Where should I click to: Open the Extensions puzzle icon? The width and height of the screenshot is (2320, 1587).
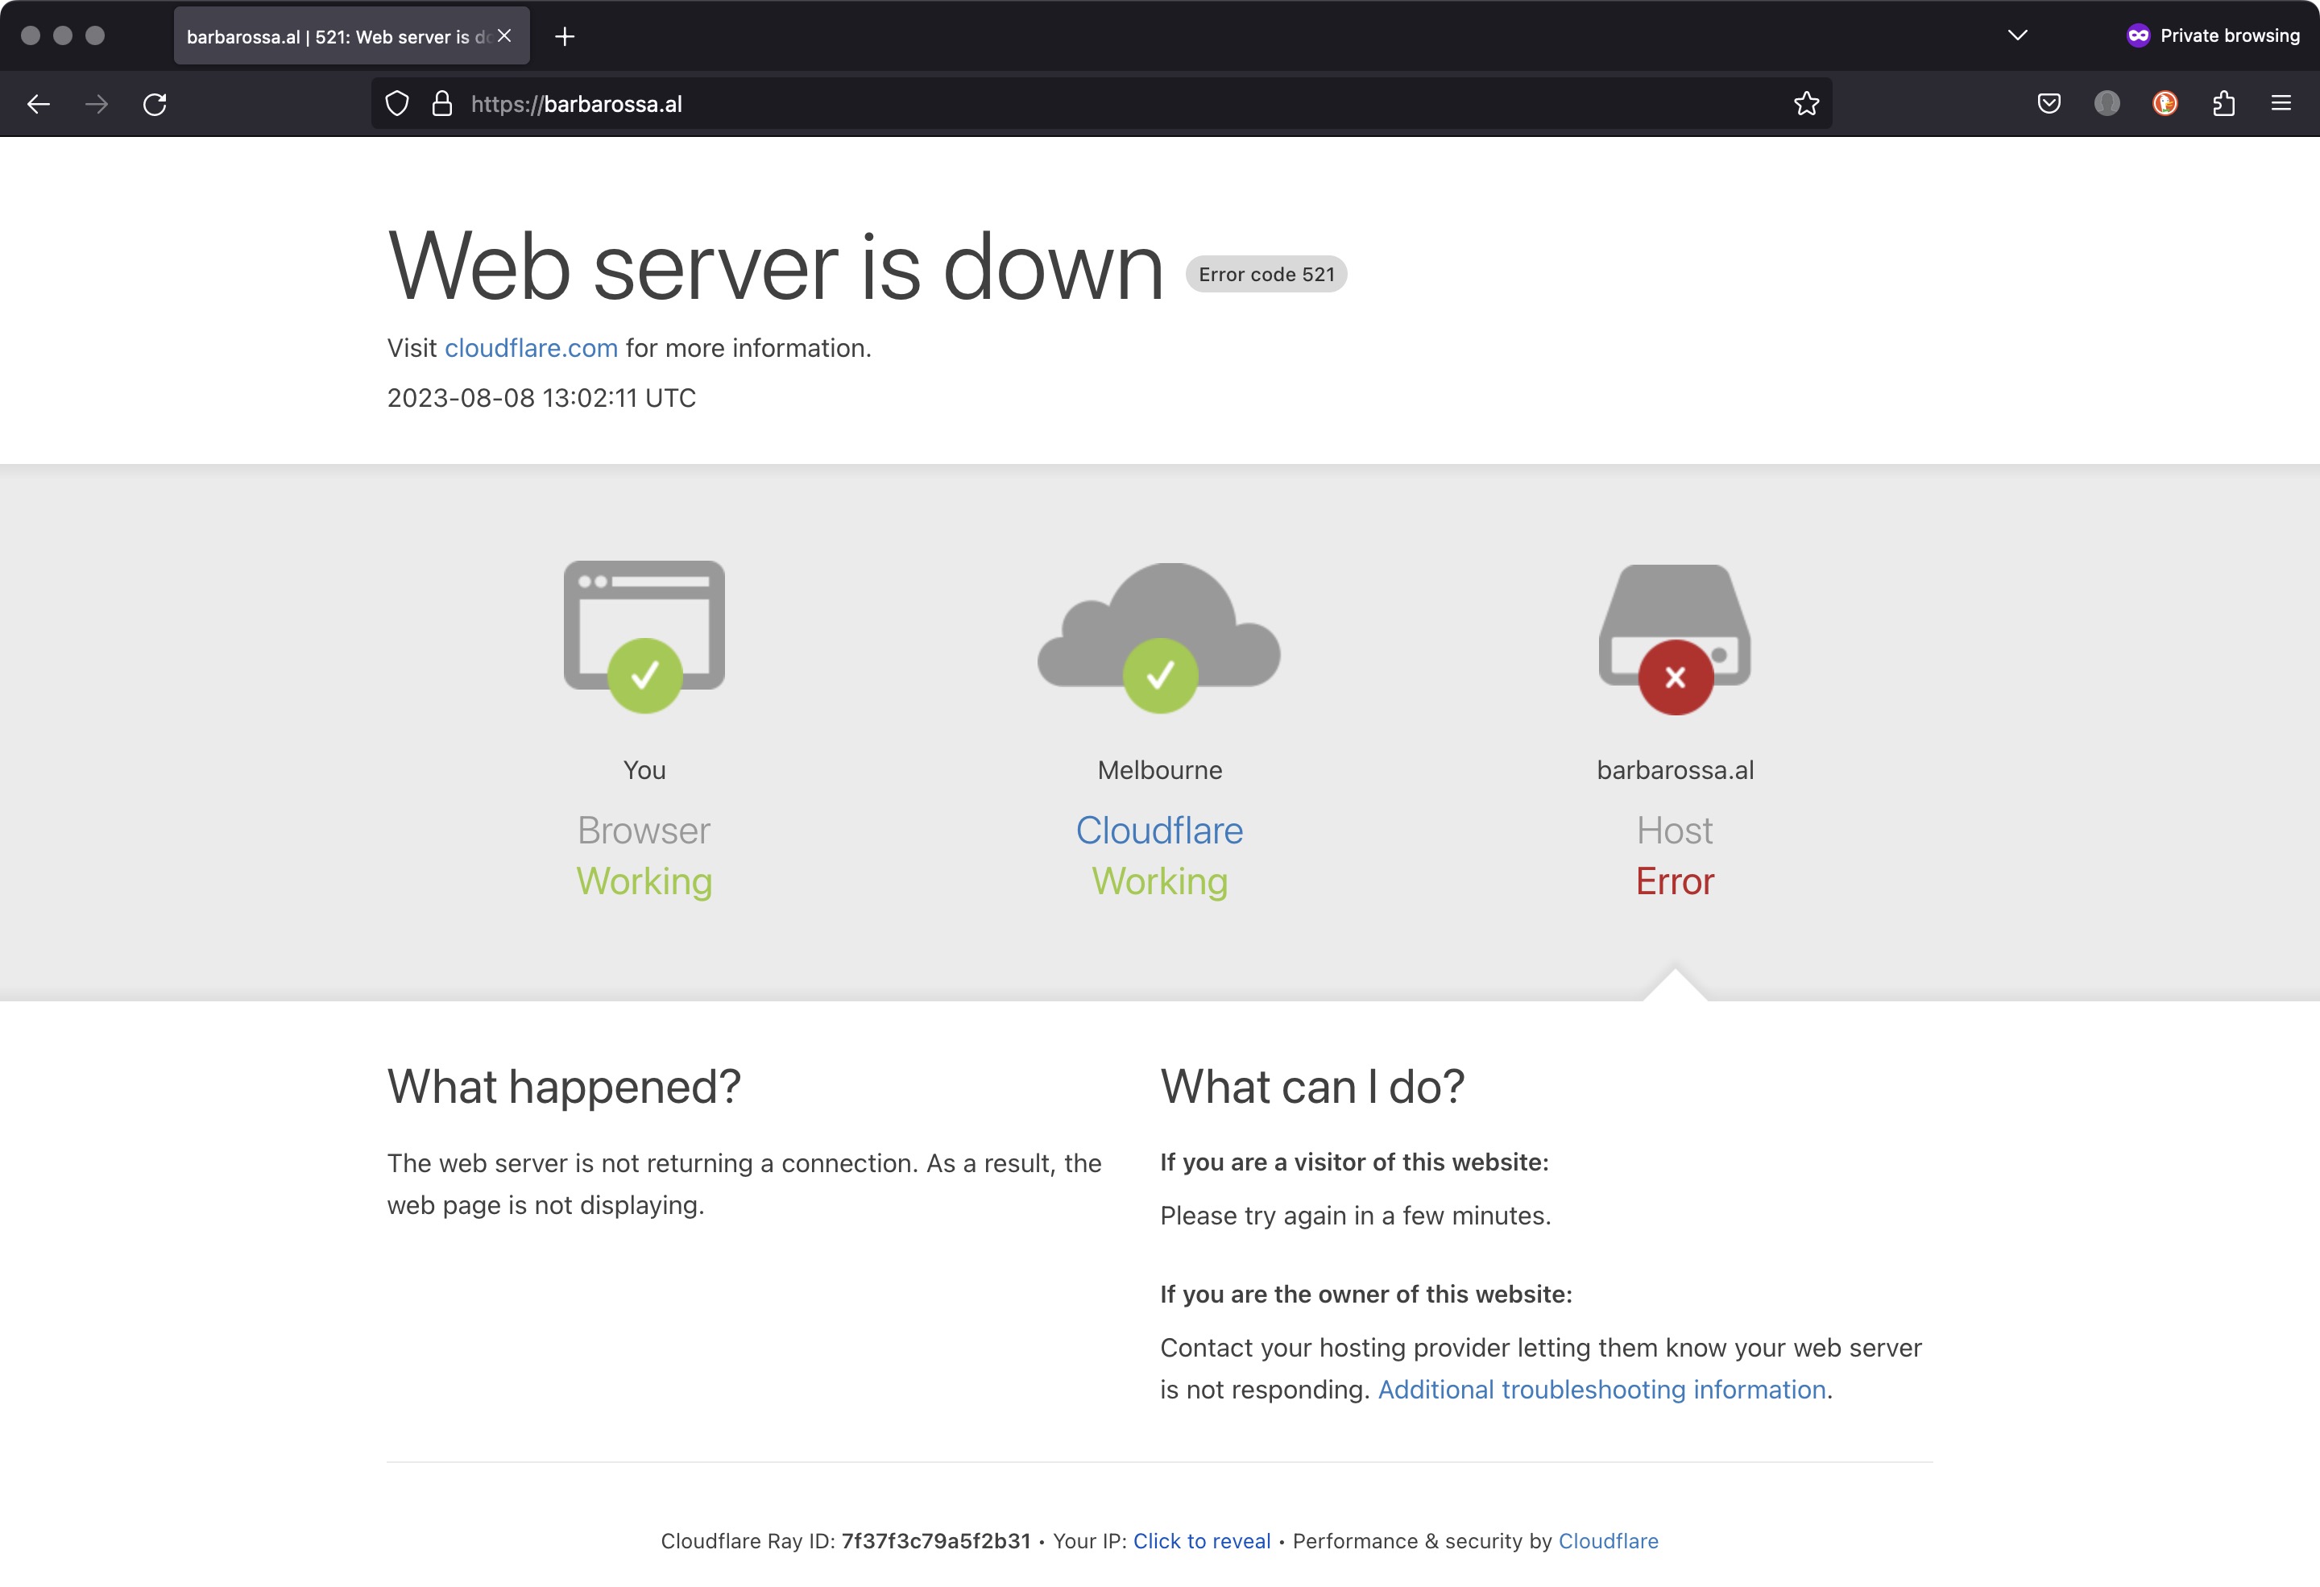tap(2223, 104)
